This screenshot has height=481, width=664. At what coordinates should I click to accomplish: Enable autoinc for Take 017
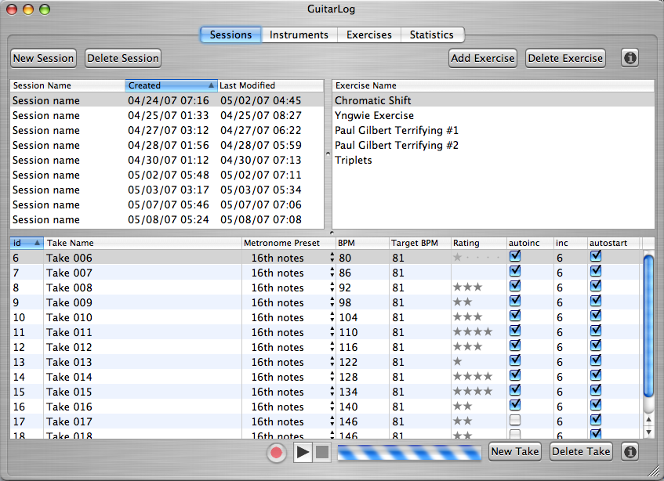[x=515, y=420]
